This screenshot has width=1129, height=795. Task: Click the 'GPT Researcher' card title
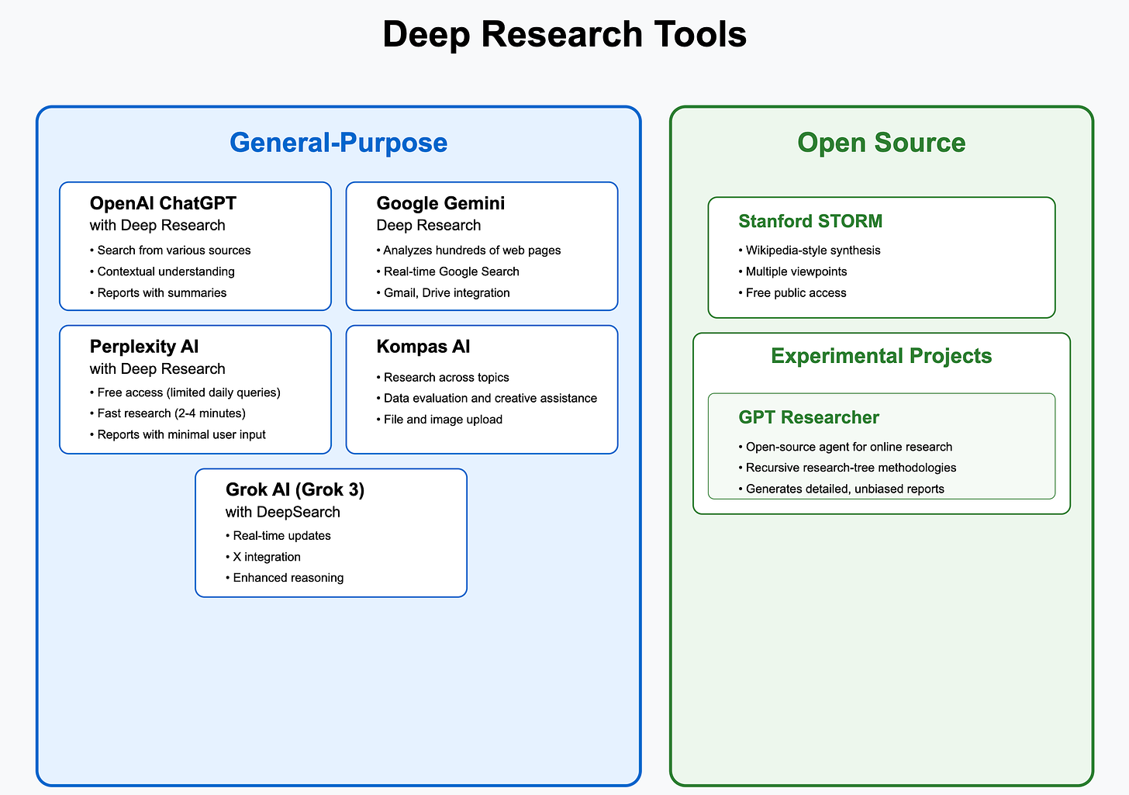pos(809,418)
